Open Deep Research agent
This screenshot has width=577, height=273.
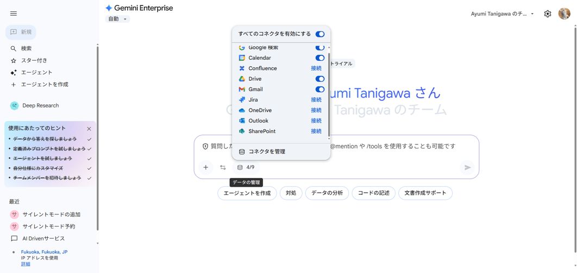(40, 106)
